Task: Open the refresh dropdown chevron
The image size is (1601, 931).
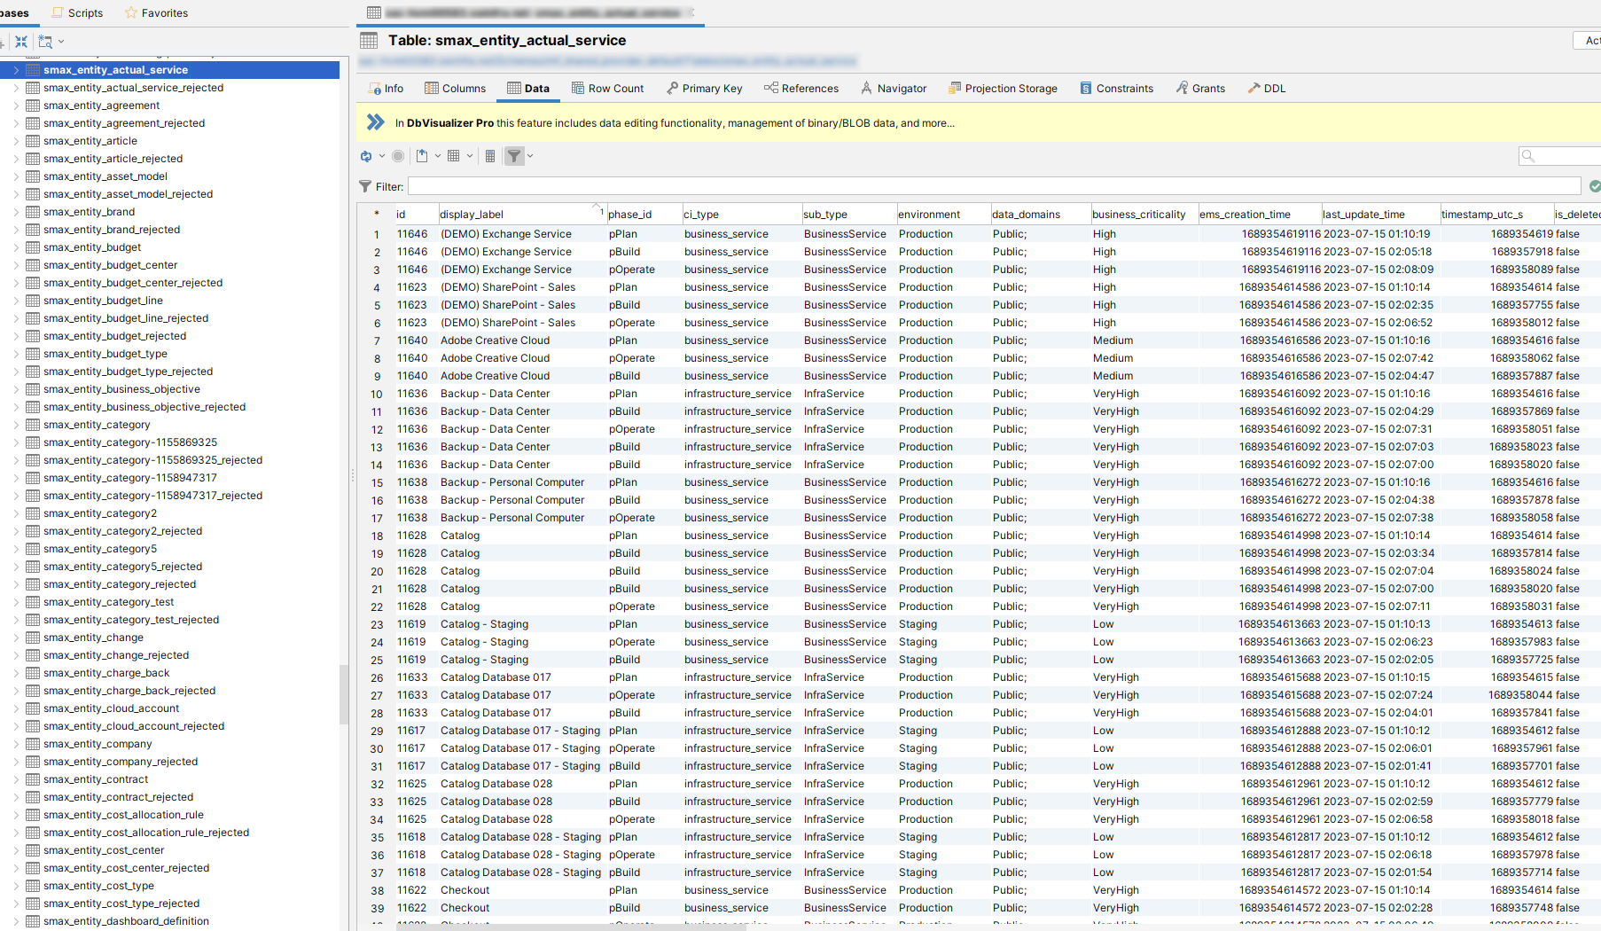Action: [x=381, y=156]
